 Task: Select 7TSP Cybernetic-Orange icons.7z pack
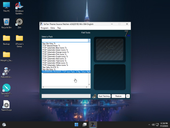point(66,52)
